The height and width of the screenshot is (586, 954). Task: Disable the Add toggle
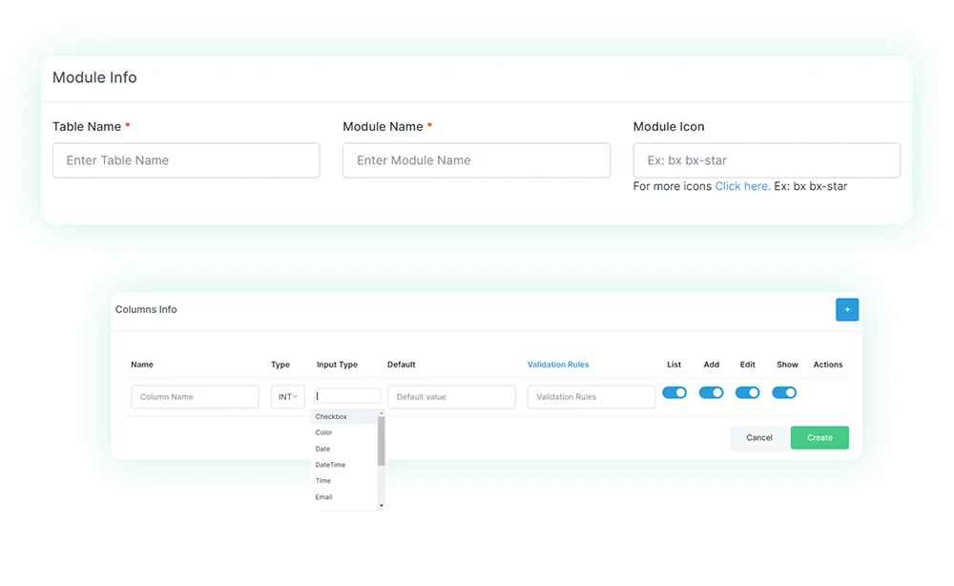(x=711, y=392)
